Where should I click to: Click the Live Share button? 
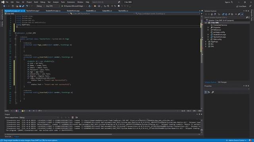pyautogui.click(x=241, y=6)
